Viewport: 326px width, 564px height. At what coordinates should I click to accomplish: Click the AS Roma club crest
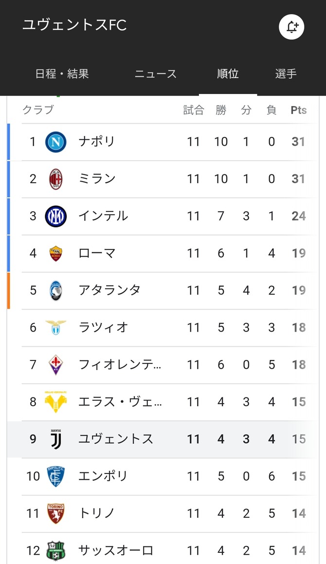(x=56, y=253)
